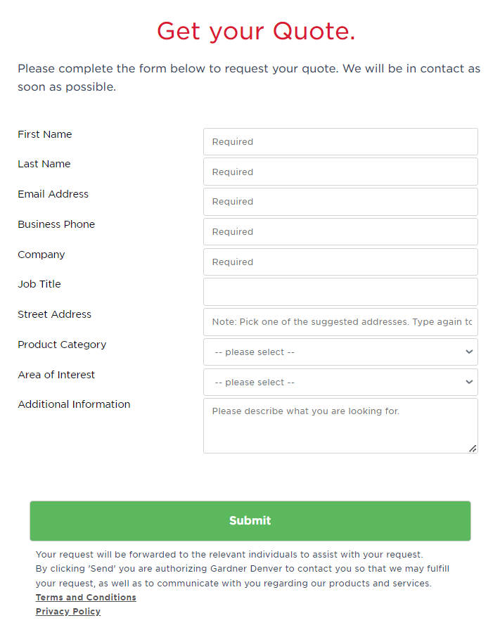Click the 'Get your Quote' heading
This screenshot has width=500, height=630.
click(x=256, y=31)
